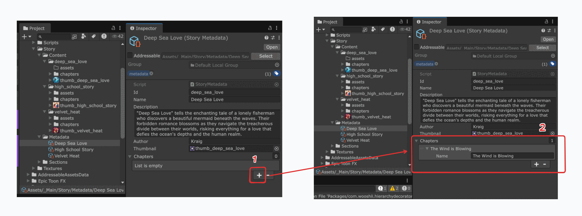This screenshot has height=216, width=582.
Task: Toggle hidden packages visibility (42) in right Project panel
Action: 405,29
